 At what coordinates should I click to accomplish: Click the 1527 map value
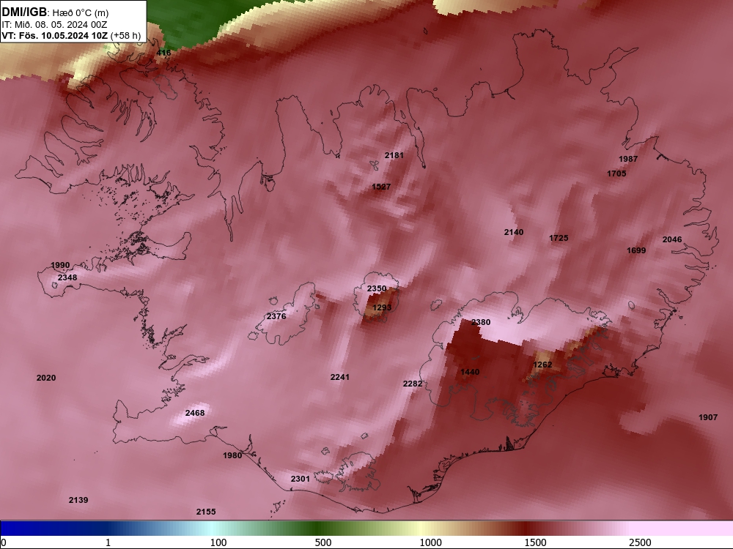[381, 187]
